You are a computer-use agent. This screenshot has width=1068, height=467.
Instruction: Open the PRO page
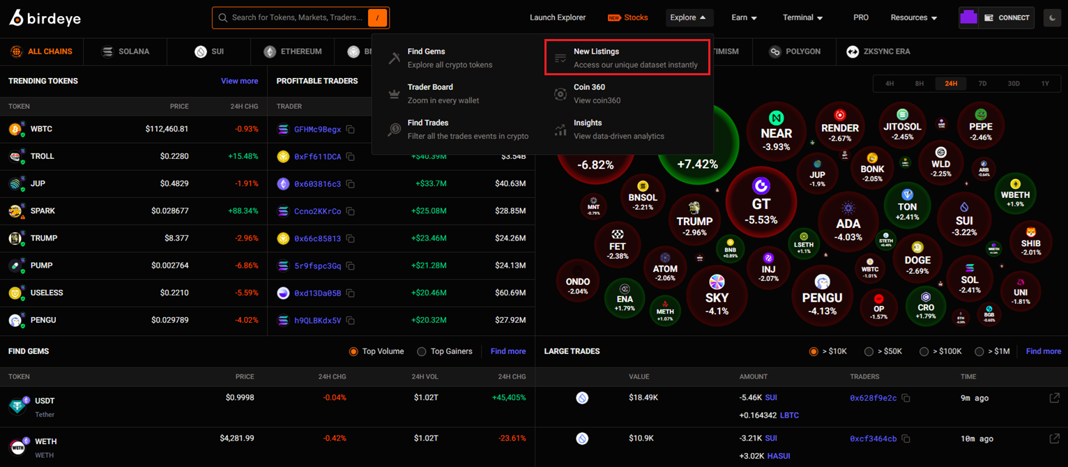click(861, 17)
